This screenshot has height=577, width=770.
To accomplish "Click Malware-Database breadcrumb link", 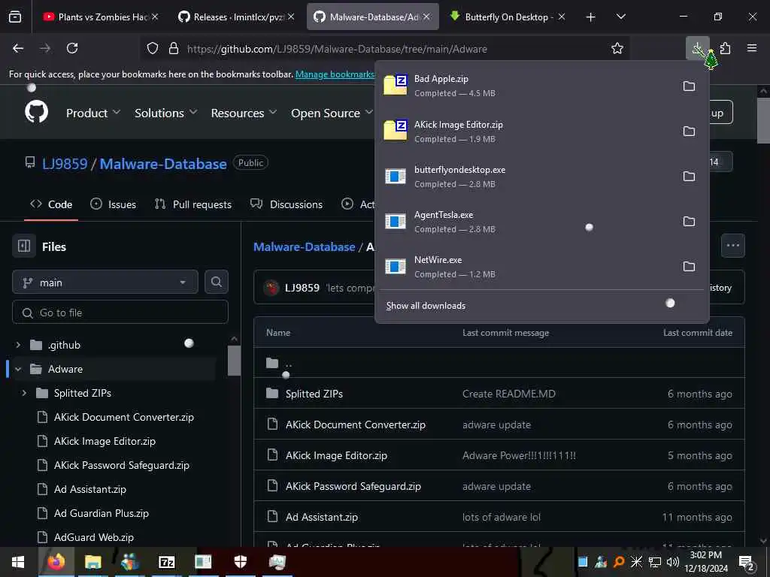I will [x=304, y=246].
